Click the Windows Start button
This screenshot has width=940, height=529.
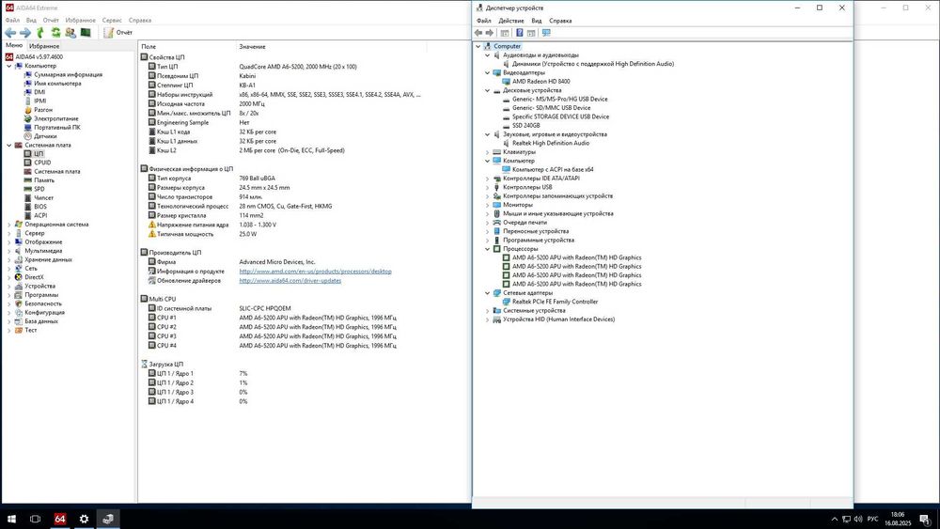tap(11, 519)
